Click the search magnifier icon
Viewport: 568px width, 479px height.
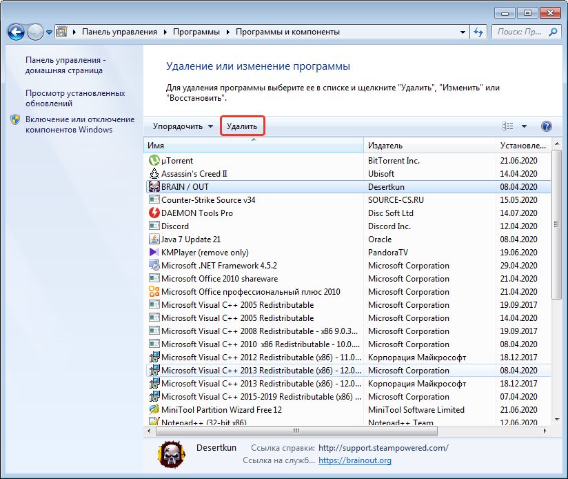coord(553,32)
